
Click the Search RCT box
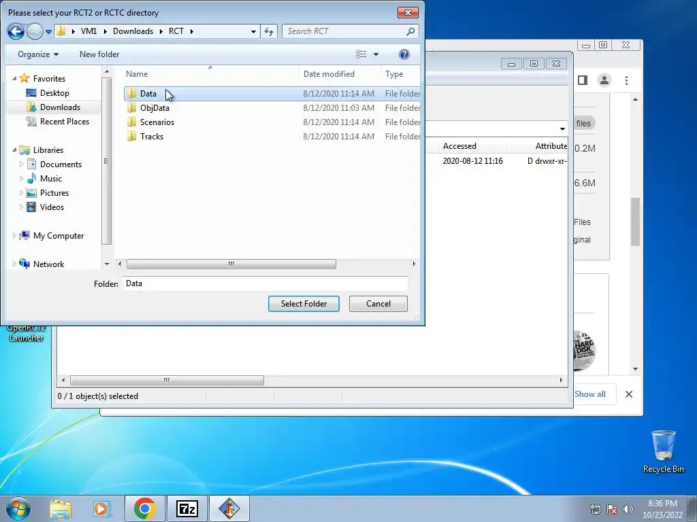tap(351, 31)
